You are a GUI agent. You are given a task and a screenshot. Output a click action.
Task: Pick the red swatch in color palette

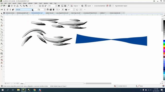(x=164, y=48)
